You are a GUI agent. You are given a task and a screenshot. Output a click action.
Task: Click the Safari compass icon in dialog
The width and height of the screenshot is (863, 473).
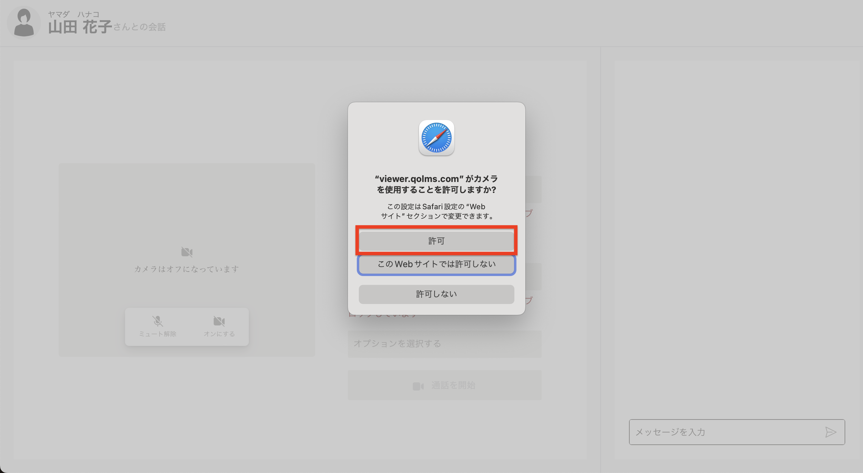[x=436, y=138]
